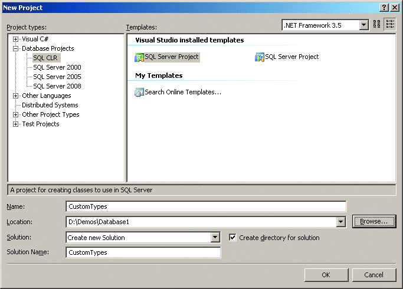Image resolution: width=403 pixels, height=289 pixels.
Task: Expand the Test Projects node
Action: coord(16,124)
